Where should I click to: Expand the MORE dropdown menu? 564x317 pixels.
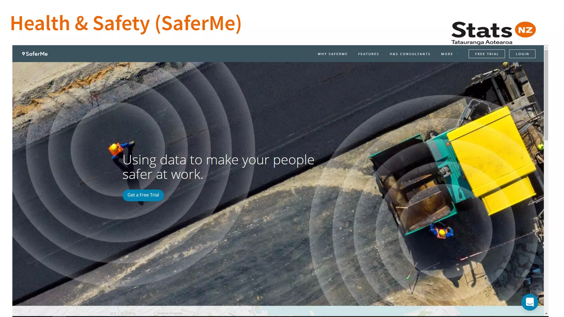click(449, 54)
